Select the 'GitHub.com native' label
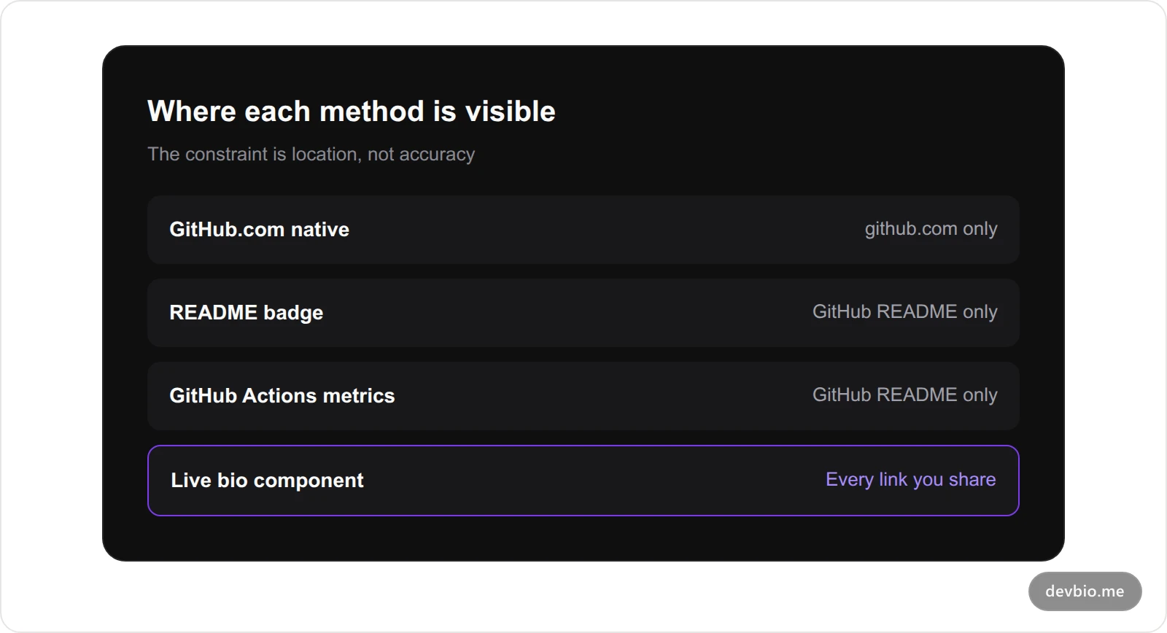1167x633 pixels. click(x=259, y=230)
